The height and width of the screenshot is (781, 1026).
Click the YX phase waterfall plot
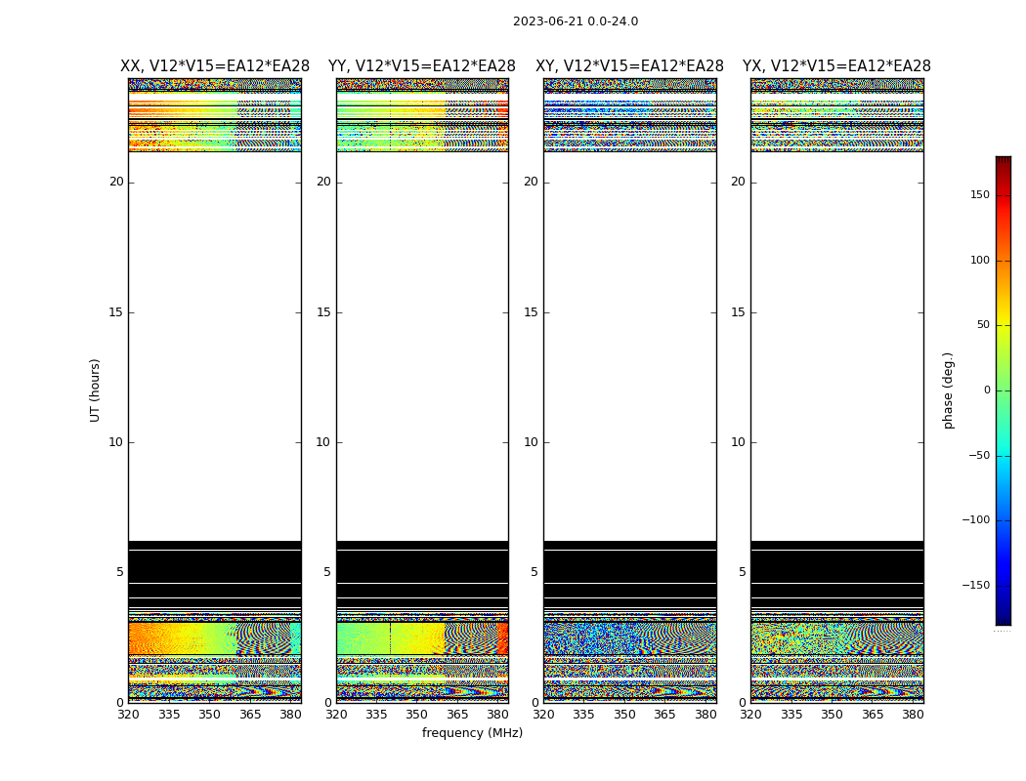coord(836,390)
